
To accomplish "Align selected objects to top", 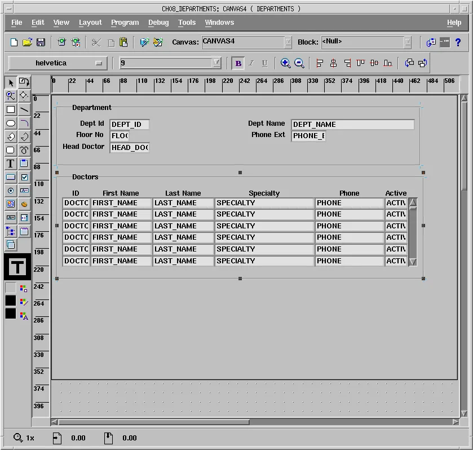I will [x=360, y=63].
